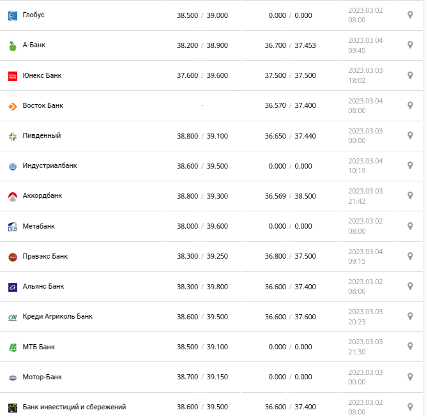Open the А-Банк bank name link

point(34,45)
